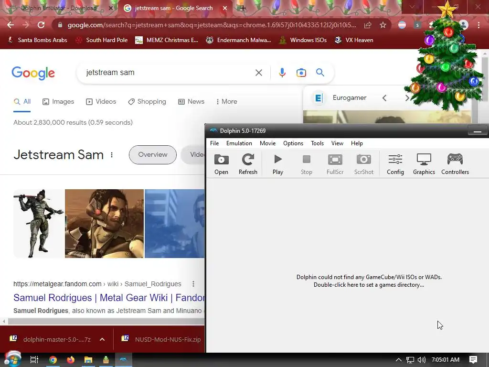Viewport: 489px width, 367px height.
Task: Open Firefox from the taskbar
Action: [x=71, y=360]
